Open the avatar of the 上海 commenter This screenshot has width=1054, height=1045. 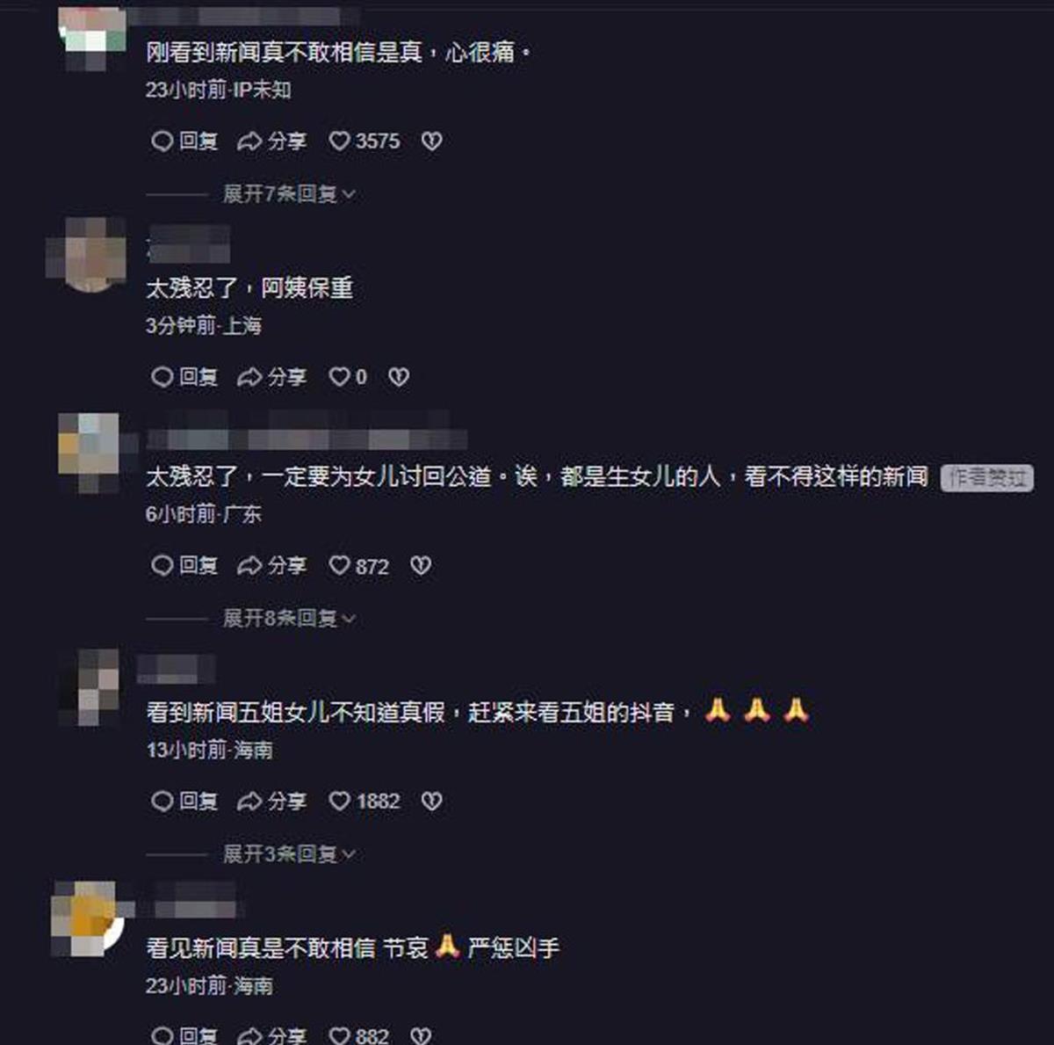[86, 254]
